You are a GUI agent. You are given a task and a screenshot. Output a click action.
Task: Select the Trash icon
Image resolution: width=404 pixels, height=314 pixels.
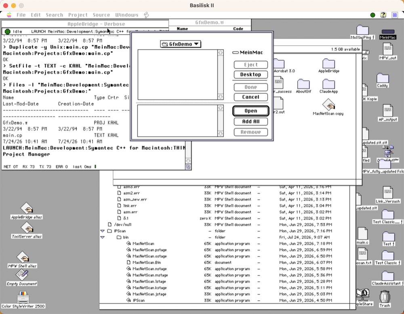click(385, 297)
